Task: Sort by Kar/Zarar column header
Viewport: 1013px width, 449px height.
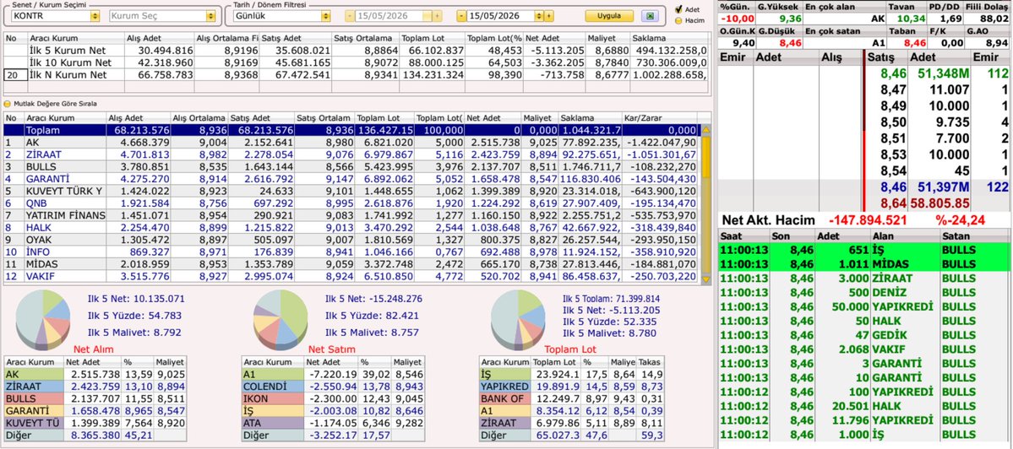Action: (660, 118)
